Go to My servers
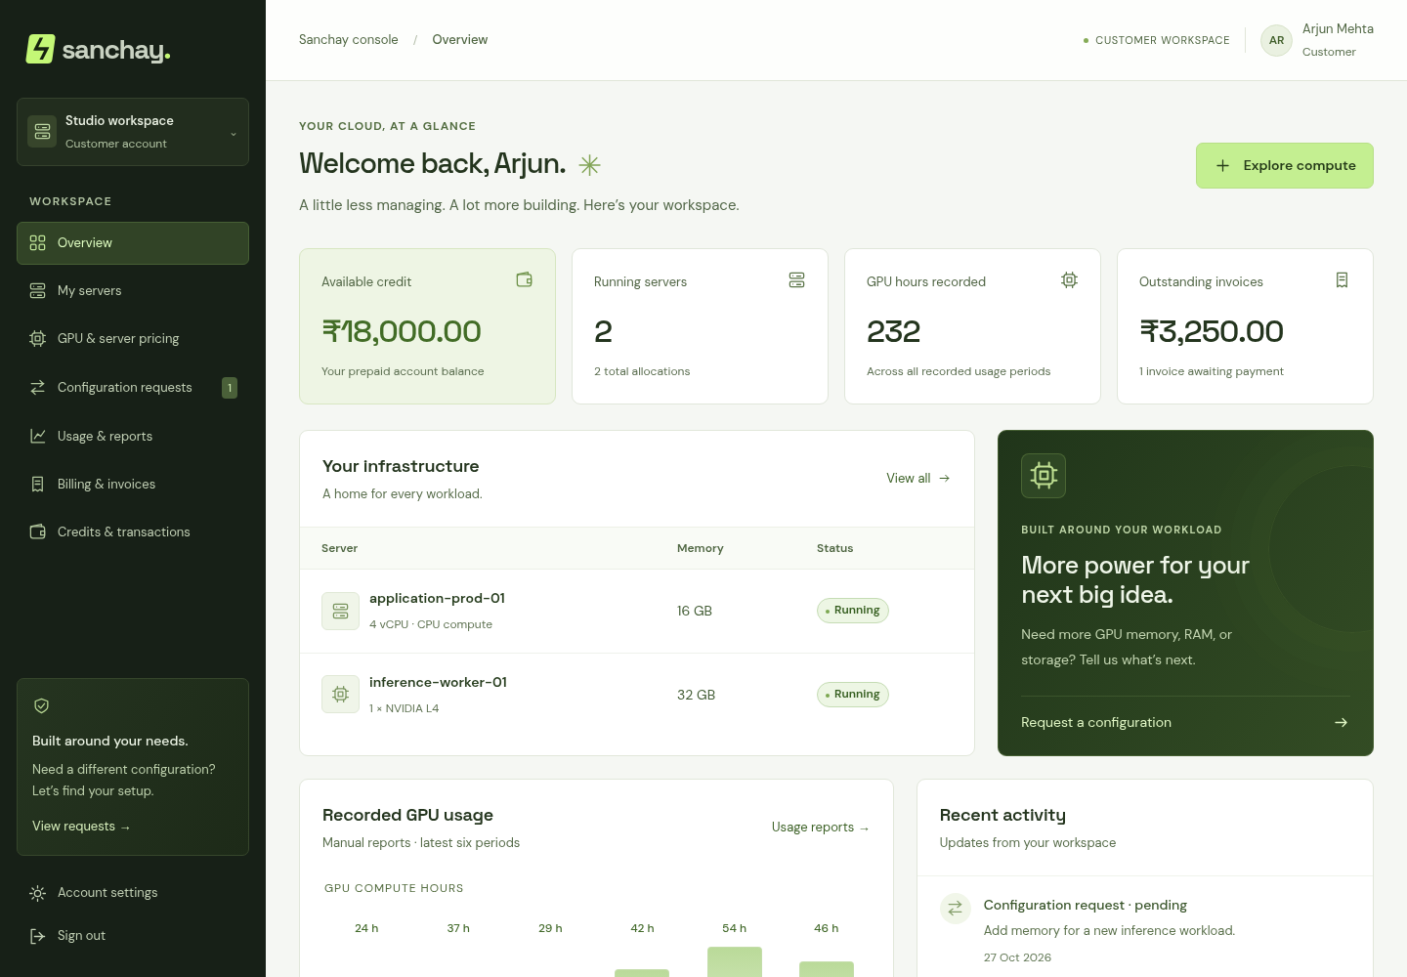1407x977 pixels. (133, 291)
